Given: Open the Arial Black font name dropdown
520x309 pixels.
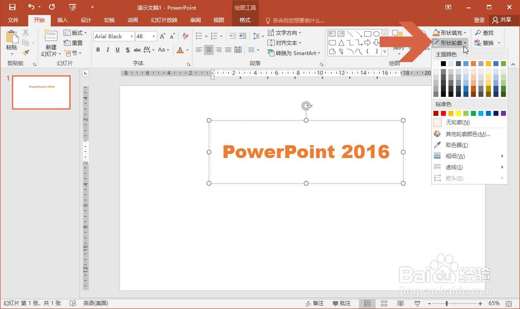Looking at the screenshot, I should pyautogui.click(x=132, y=37).
